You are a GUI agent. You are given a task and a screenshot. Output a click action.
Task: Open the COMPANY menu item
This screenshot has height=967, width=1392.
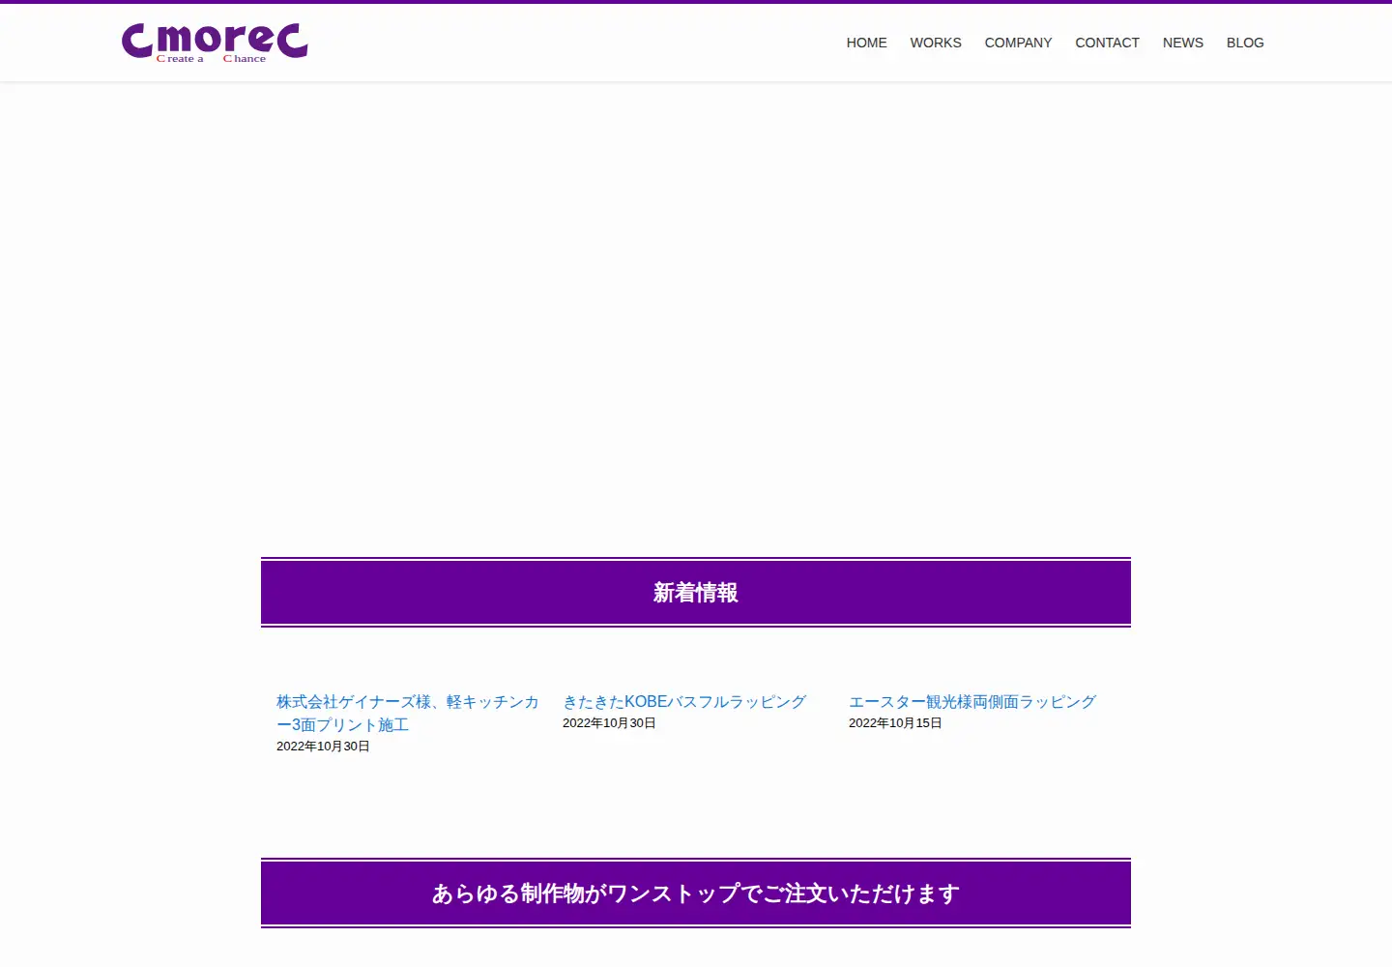coord(1018,43)
